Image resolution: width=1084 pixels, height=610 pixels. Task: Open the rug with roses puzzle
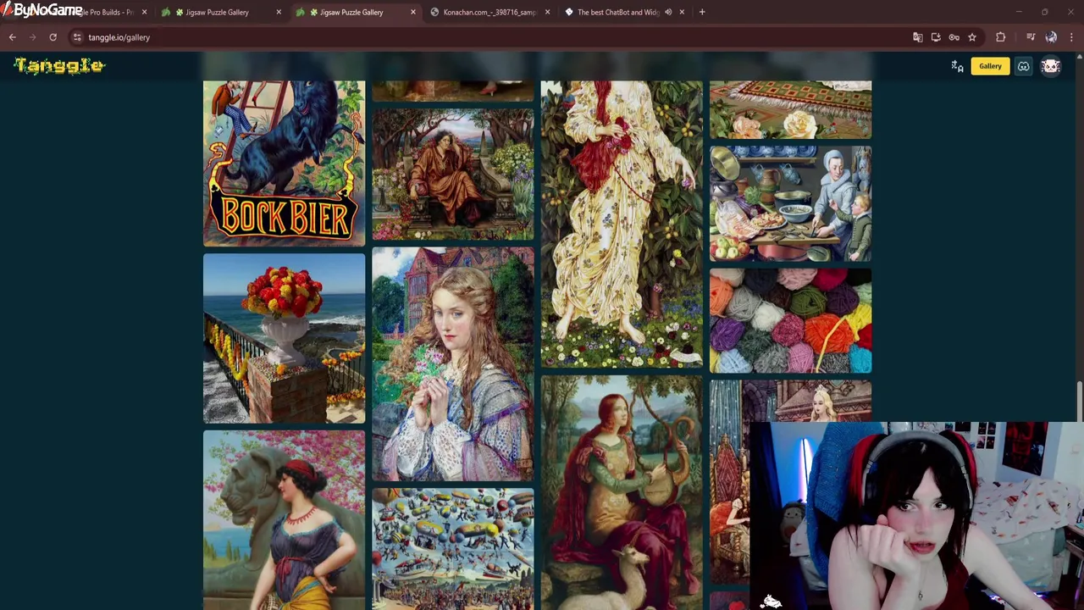click(790, 109)
